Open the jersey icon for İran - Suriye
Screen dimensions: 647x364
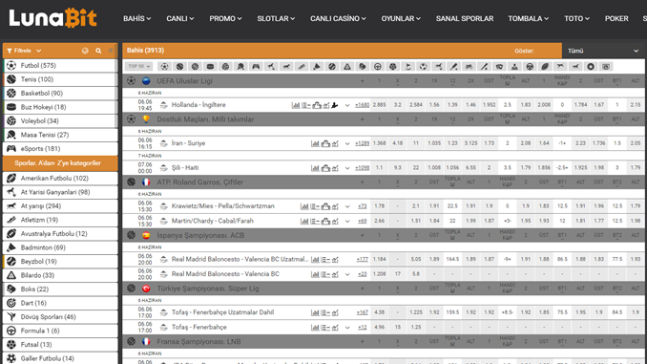click(x=325, y=143)
